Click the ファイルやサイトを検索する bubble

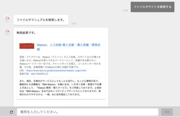(152, 7)
